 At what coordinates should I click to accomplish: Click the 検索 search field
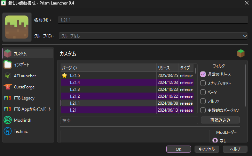click(x=129, y=120)
